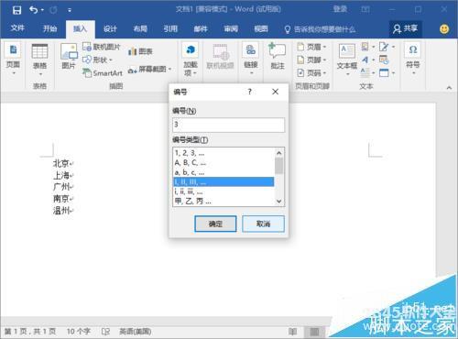This screenshot has height=339, width=458.
Task: Save the document with the floppy icon
Action: tap(16, 10)
